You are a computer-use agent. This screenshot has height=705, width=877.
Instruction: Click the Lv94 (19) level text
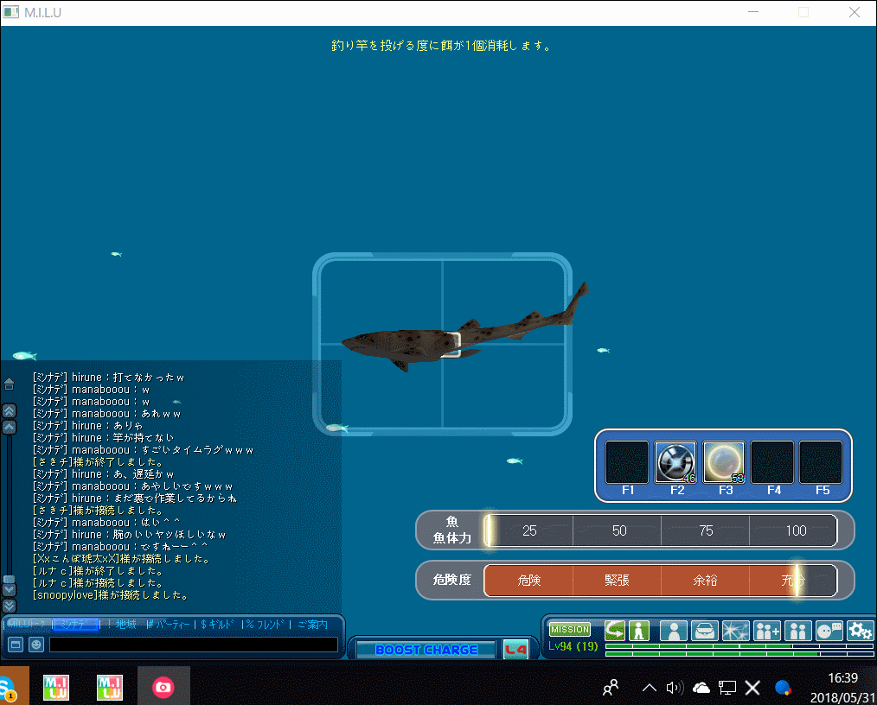573,646
